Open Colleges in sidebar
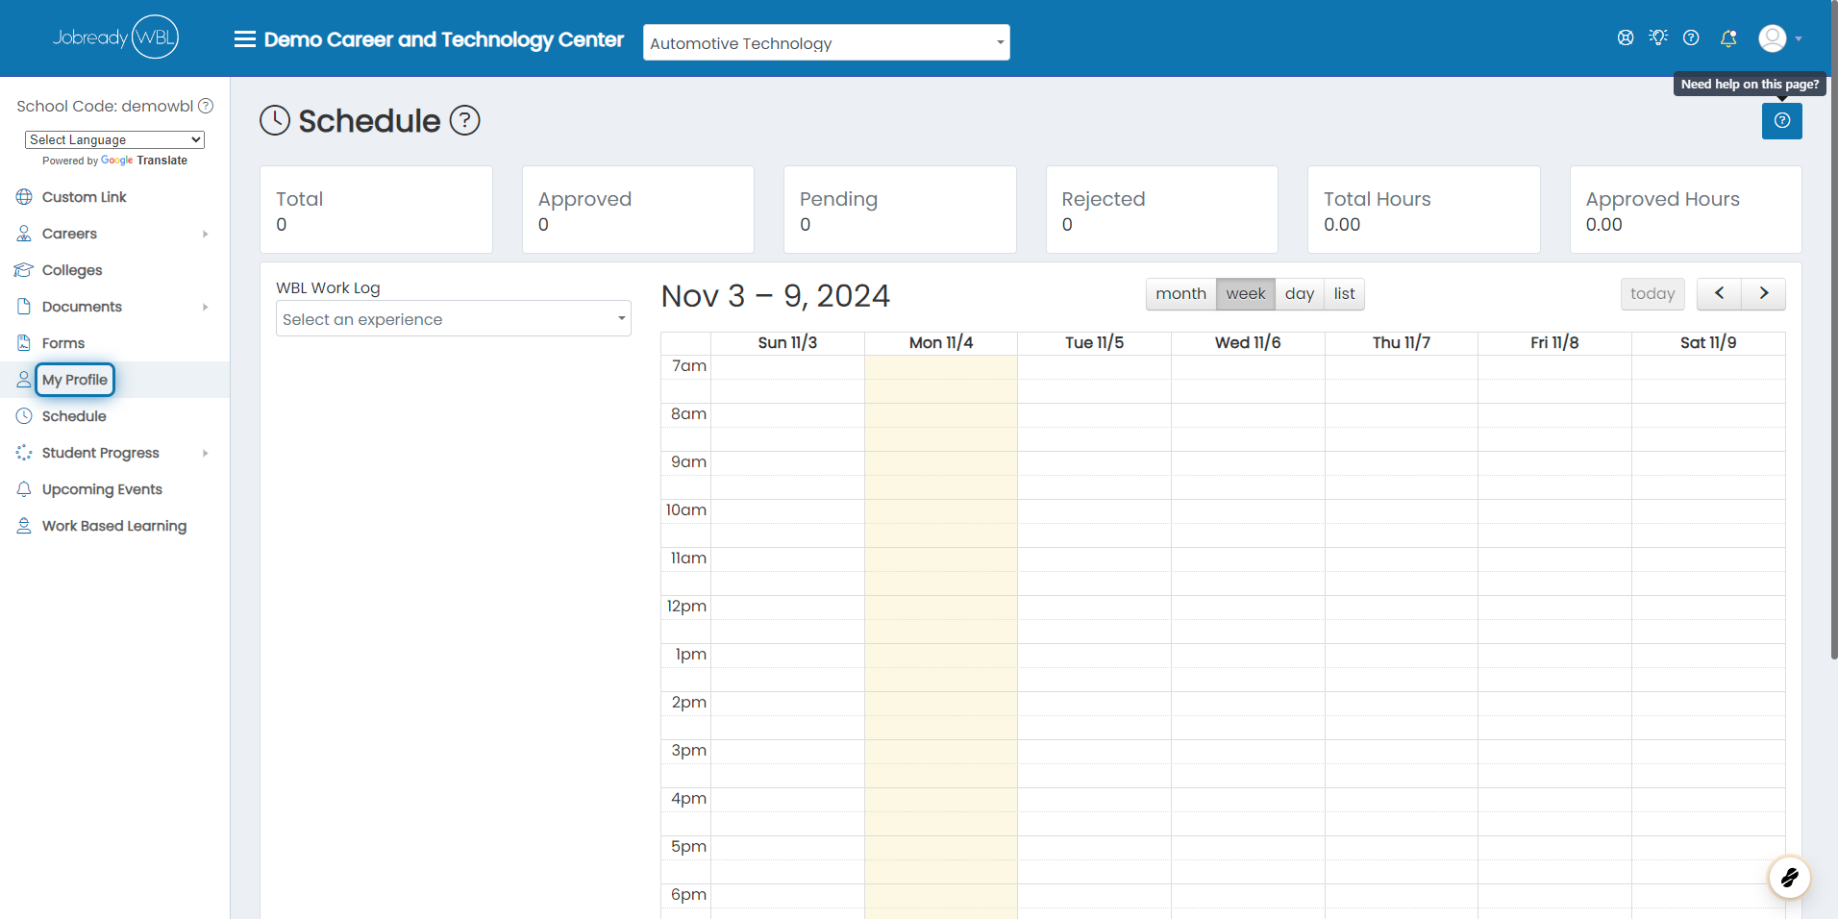The image size is (1838, 919). pos(72,270)
